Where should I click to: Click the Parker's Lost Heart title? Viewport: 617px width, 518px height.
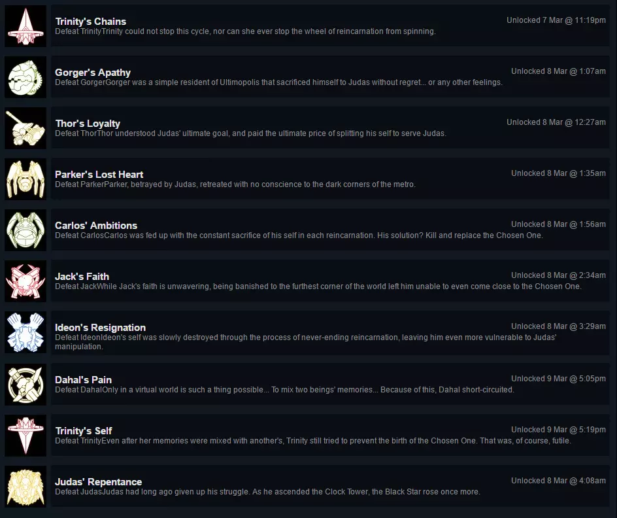pyautogui.click(x=99, y=175)
